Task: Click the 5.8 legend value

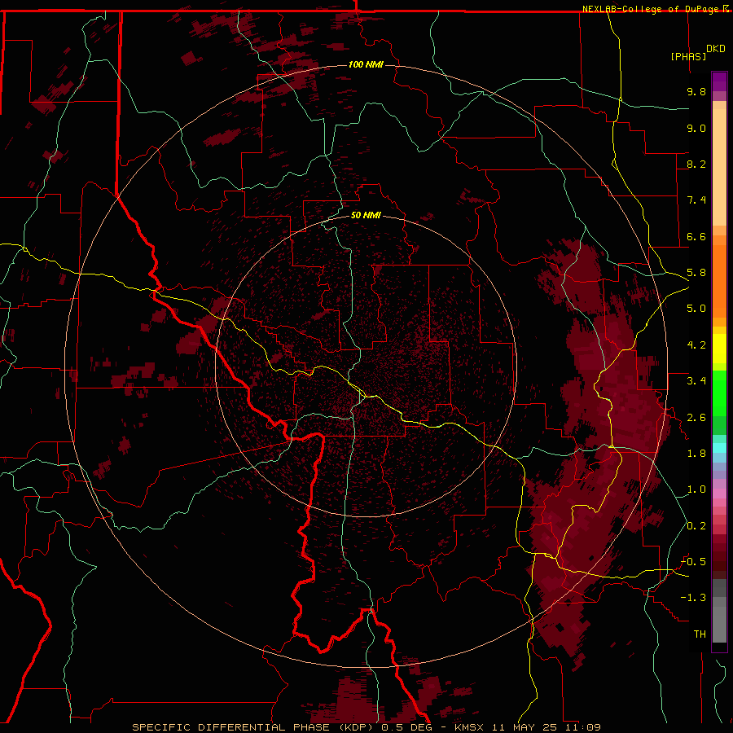Action: pyautogui.click(x=696, y=273)
